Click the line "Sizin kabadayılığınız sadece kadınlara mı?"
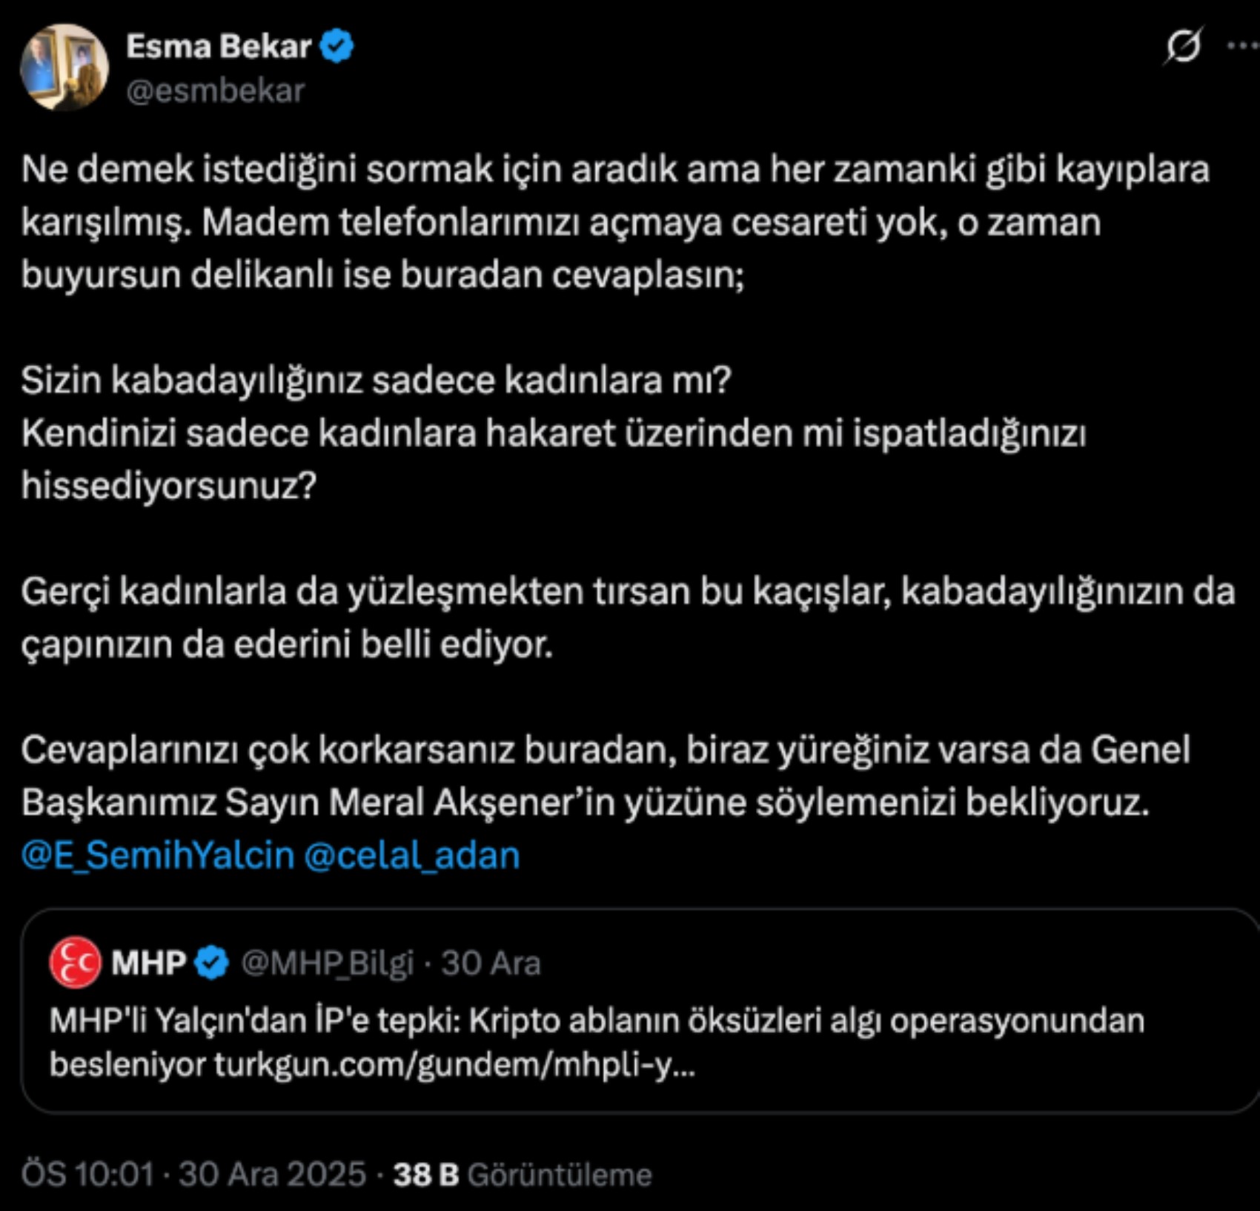1260x1211 pixels. pos(376,380)
